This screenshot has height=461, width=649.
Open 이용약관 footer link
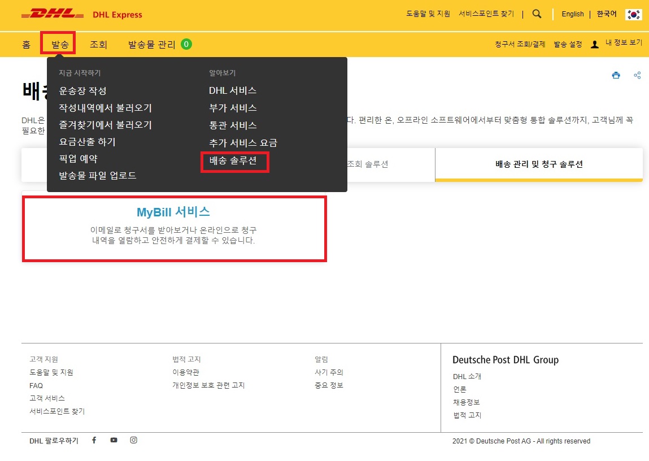pyautogui.click(x=186, y=372)
